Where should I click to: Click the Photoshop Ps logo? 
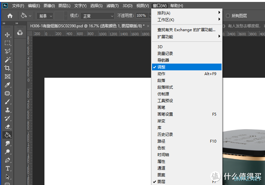tap(5, 6)
